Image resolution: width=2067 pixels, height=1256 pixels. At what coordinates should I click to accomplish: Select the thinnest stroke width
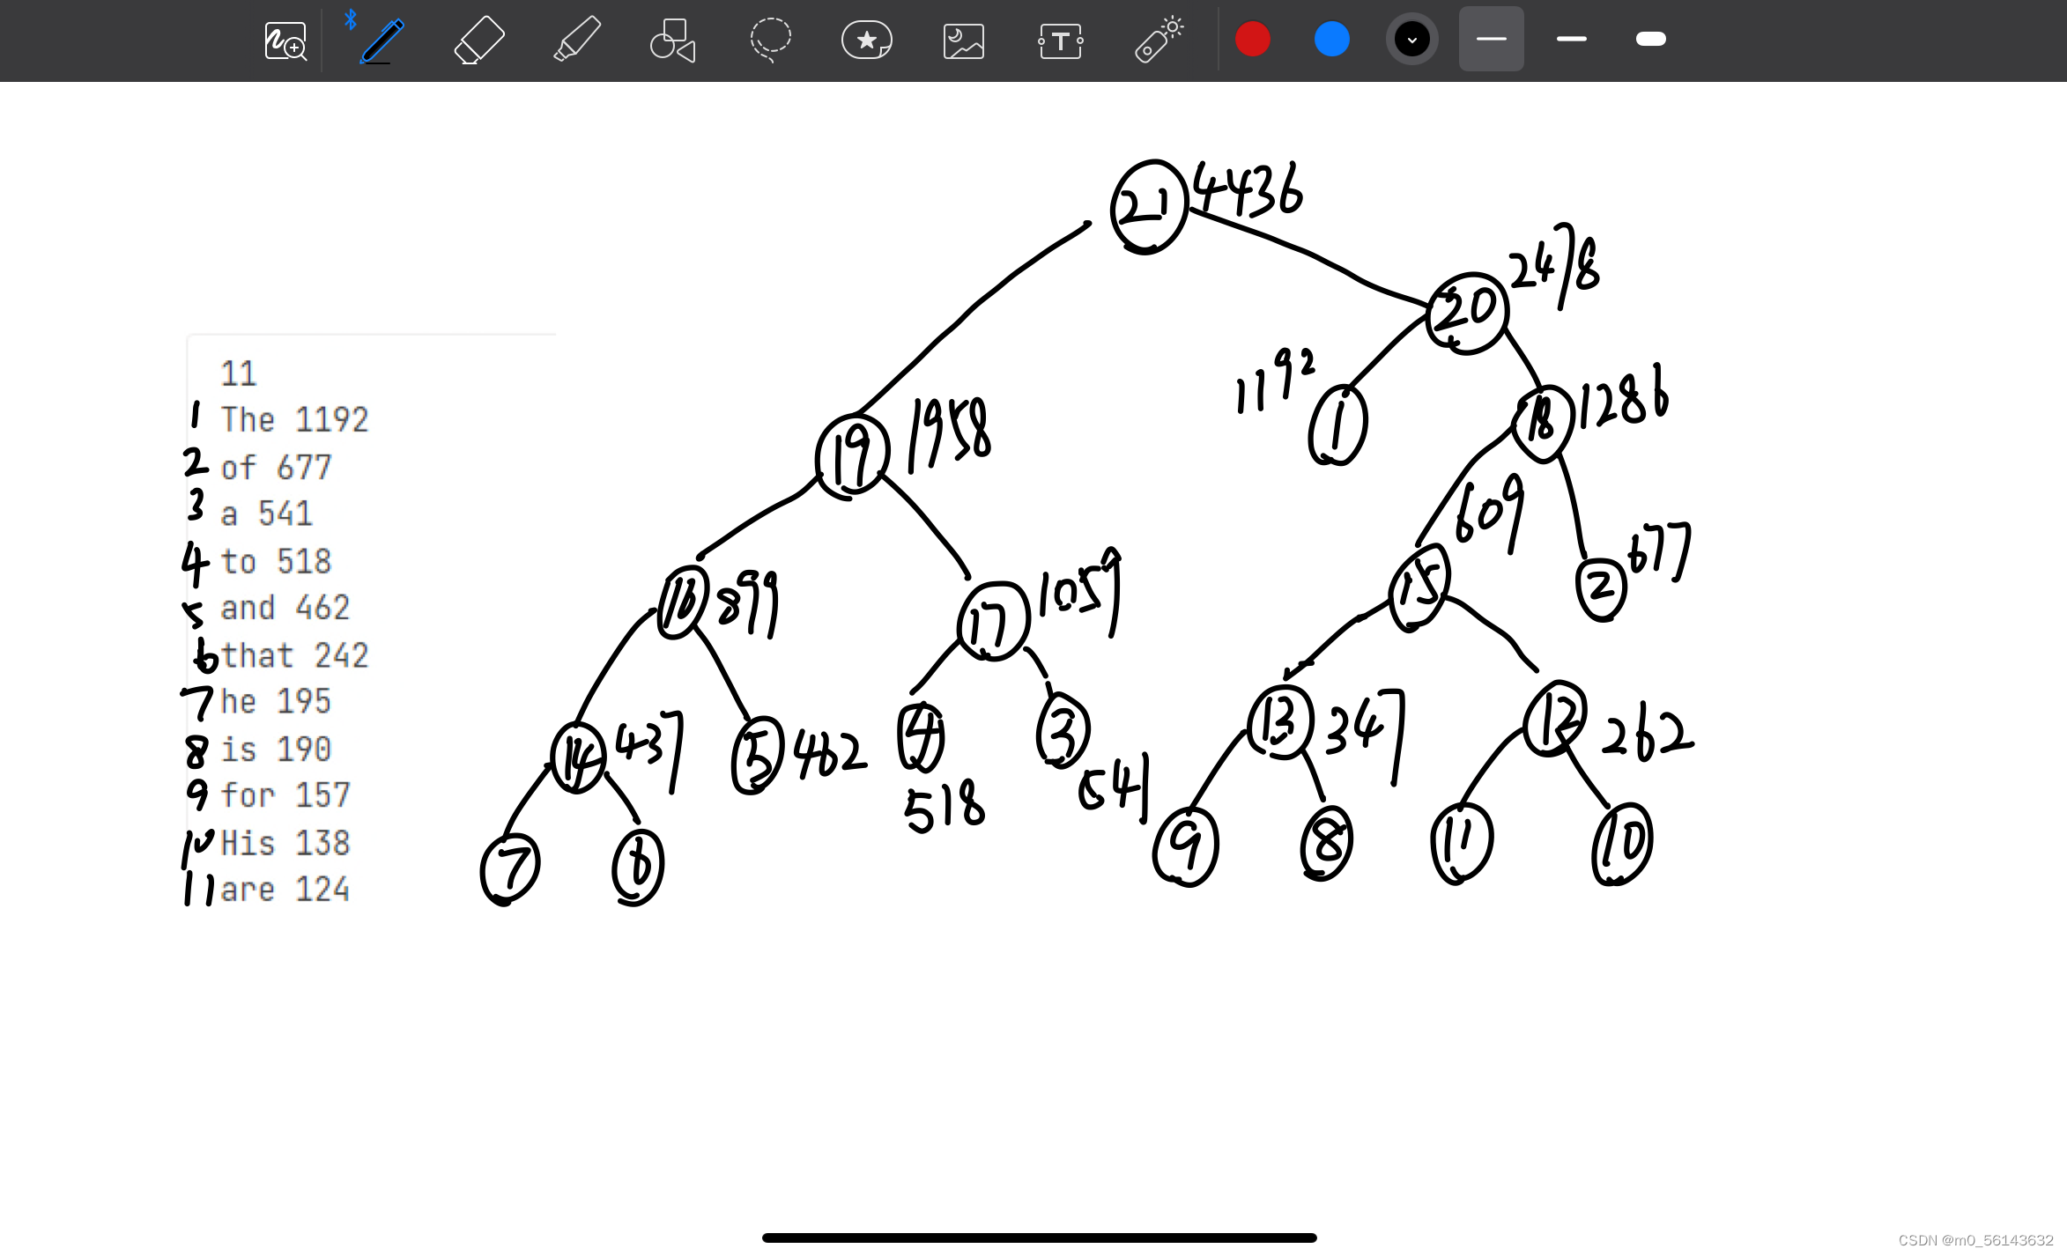(1491, 39)
